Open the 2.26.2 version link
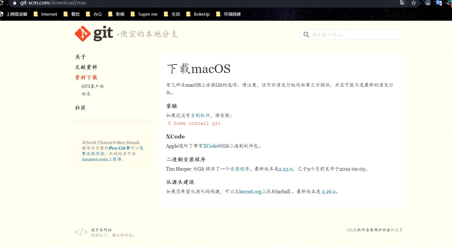Viewport: 452px width, 247px height. pos(329,192)
